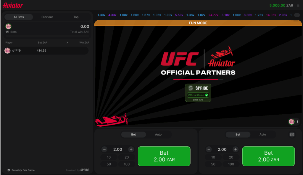Choose quick amount 100 in right panel
Screen dimensions: 303x175
pyautogui.click(x=231, y=164)
